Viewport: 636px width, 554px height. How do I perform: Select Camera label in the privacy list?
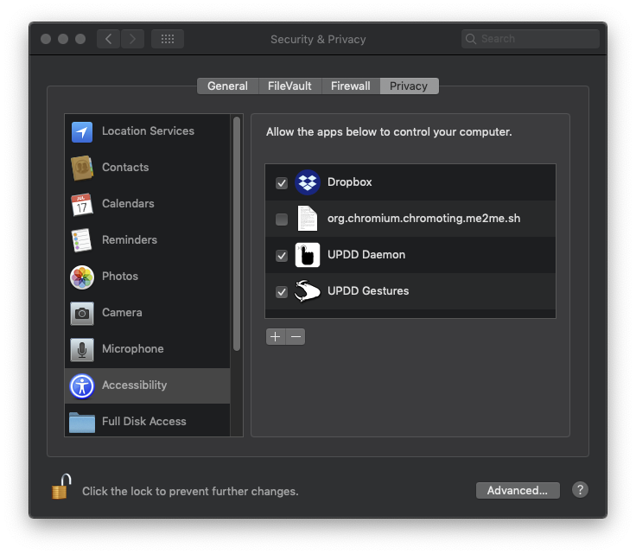pos(122,312)
